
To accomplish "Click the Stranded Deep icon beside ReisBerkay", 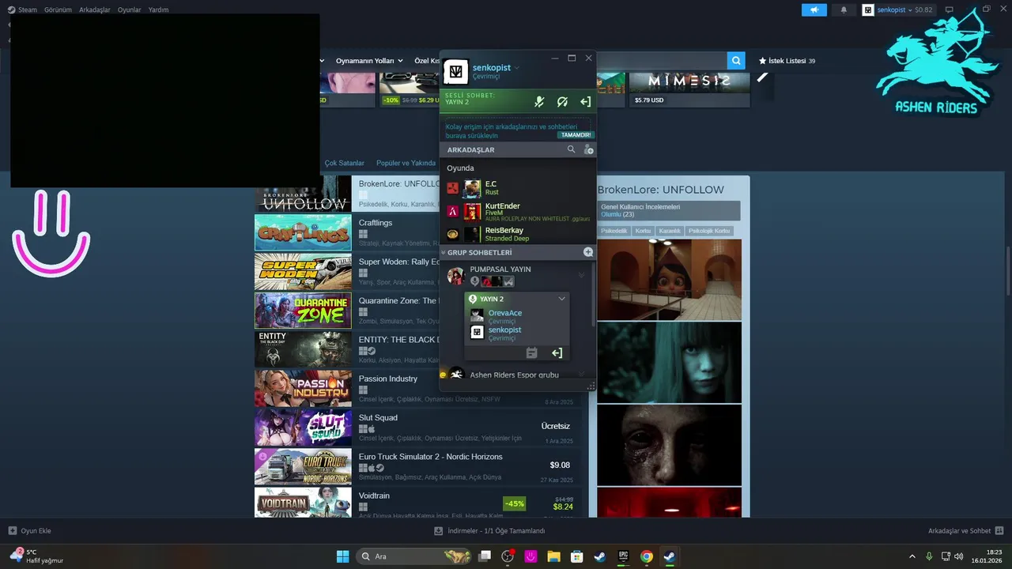I will 452,234.
